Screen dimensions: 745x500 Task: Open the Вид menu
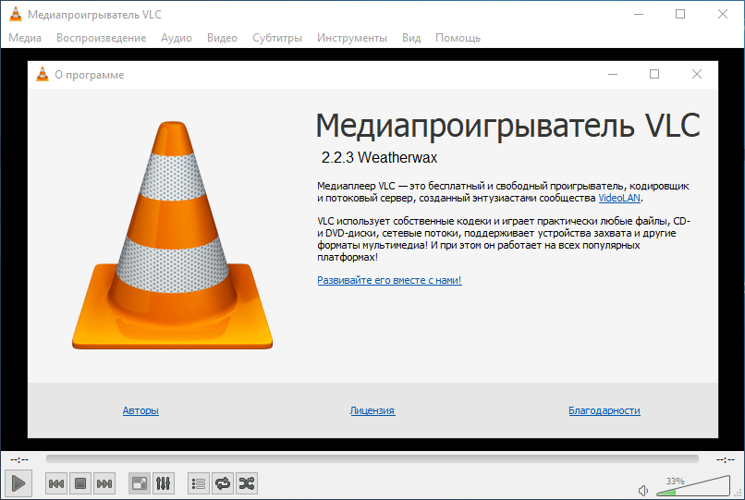[x=411, y=38]
